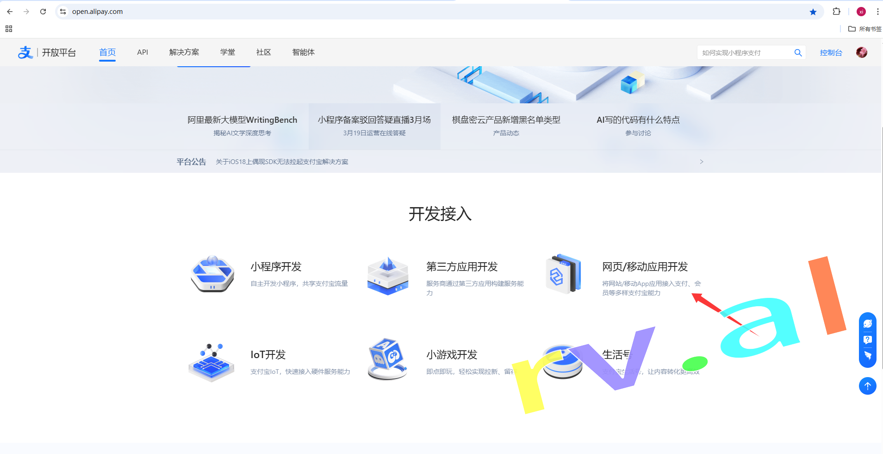Reload the page with the refresh icon
This screenshot has width=883, height=454.
point(43,12)
